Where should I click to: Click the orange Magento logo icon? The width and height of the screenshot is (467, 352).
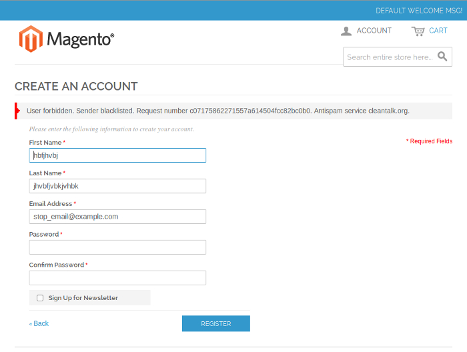click(x=31, y=39)
